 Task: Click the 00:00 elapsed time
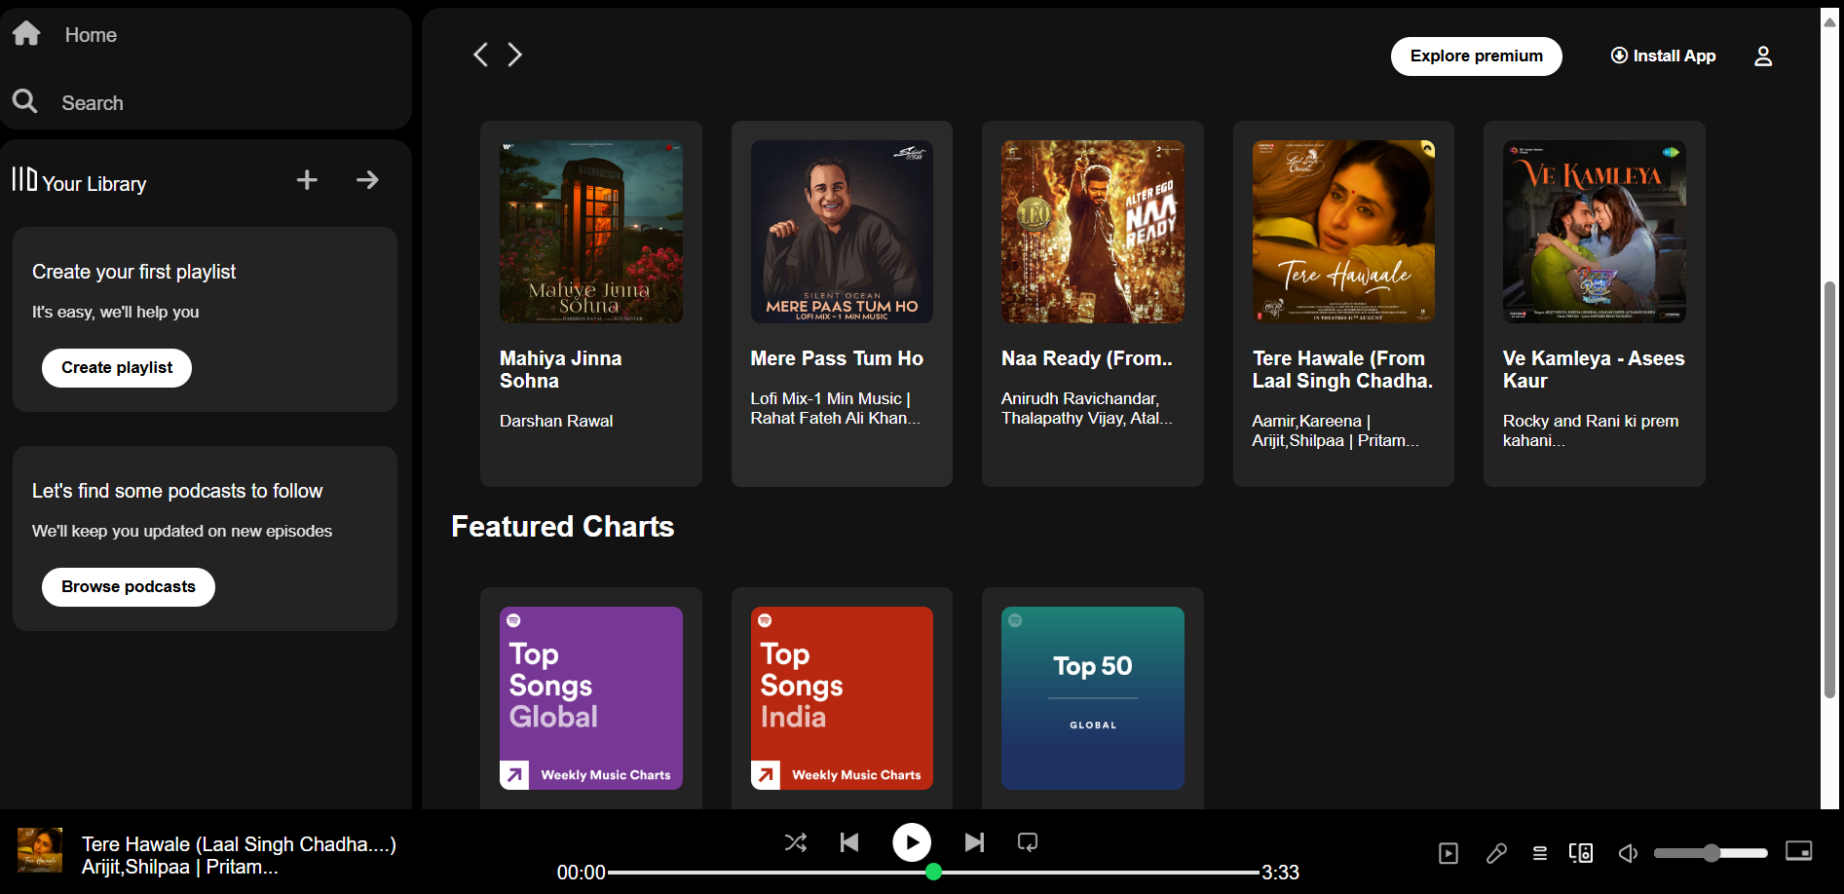pyautogui.click(x=582, y=873)
